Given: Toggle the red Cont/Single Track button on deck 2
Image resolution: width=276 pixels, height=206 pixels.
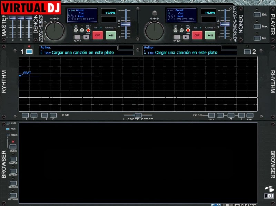Looking at the screenshot, I should point(188,30).
